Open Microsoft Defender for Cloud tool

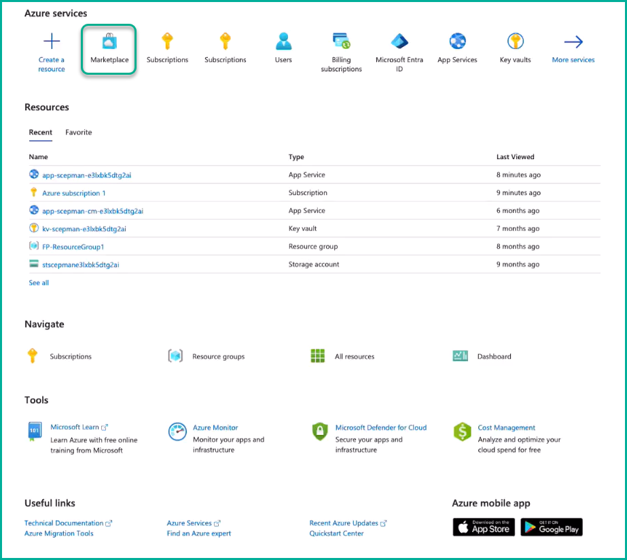click(380, 427)
